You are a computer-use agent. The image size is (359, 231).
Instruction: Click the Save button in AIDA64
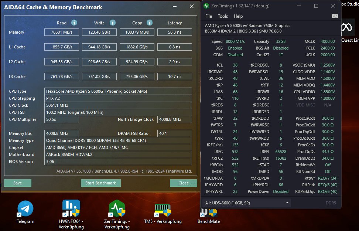[18, 183]
